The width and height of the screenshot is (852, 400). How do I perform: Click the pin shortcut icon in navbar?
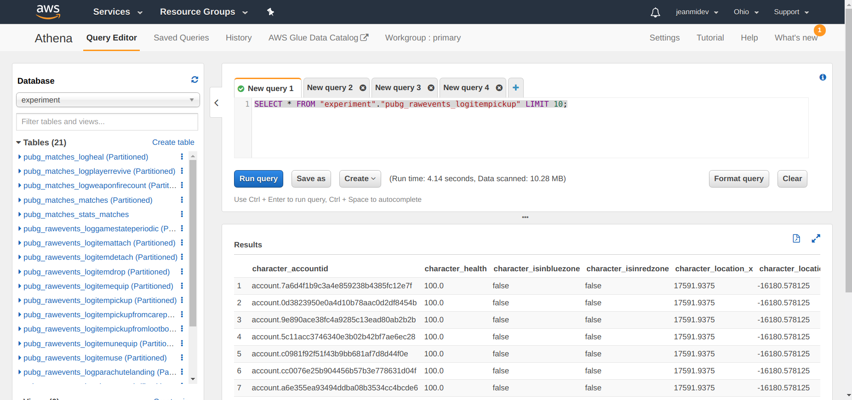tap(270, 12)
